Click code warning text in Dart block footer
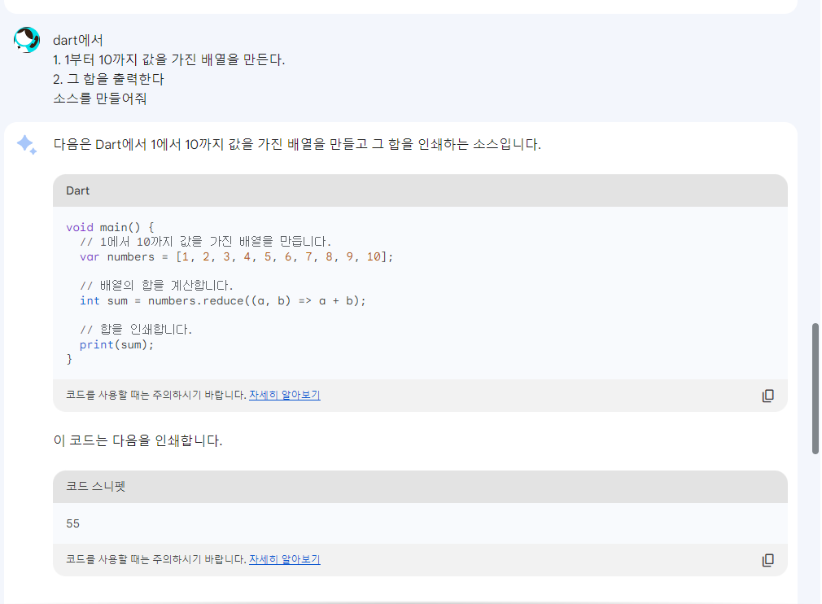Image resolution: width=822 pixels, height=604 pixels. point(156,396)
